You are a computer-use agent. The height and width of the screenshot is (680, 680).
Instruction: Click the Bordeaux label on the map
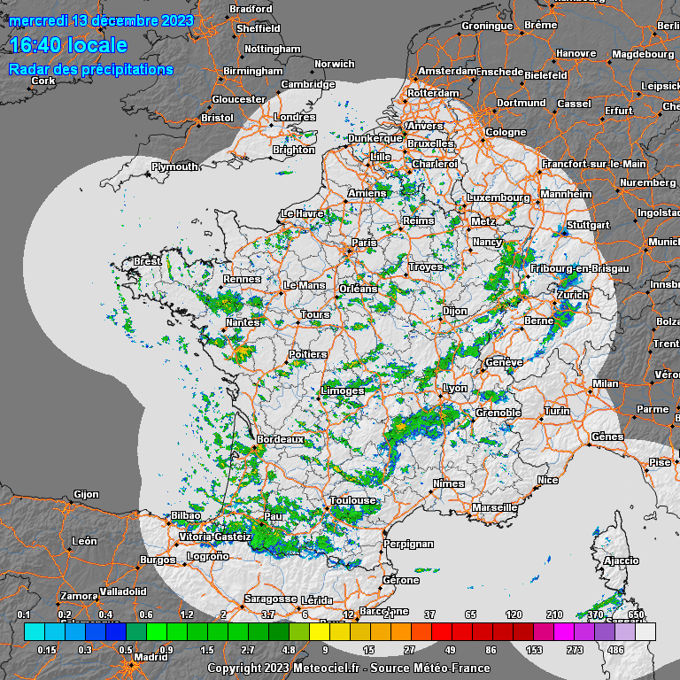[x=280, y=439]
